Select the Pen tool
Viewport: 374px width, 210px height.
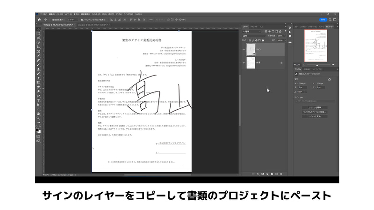tap(38, 96)
